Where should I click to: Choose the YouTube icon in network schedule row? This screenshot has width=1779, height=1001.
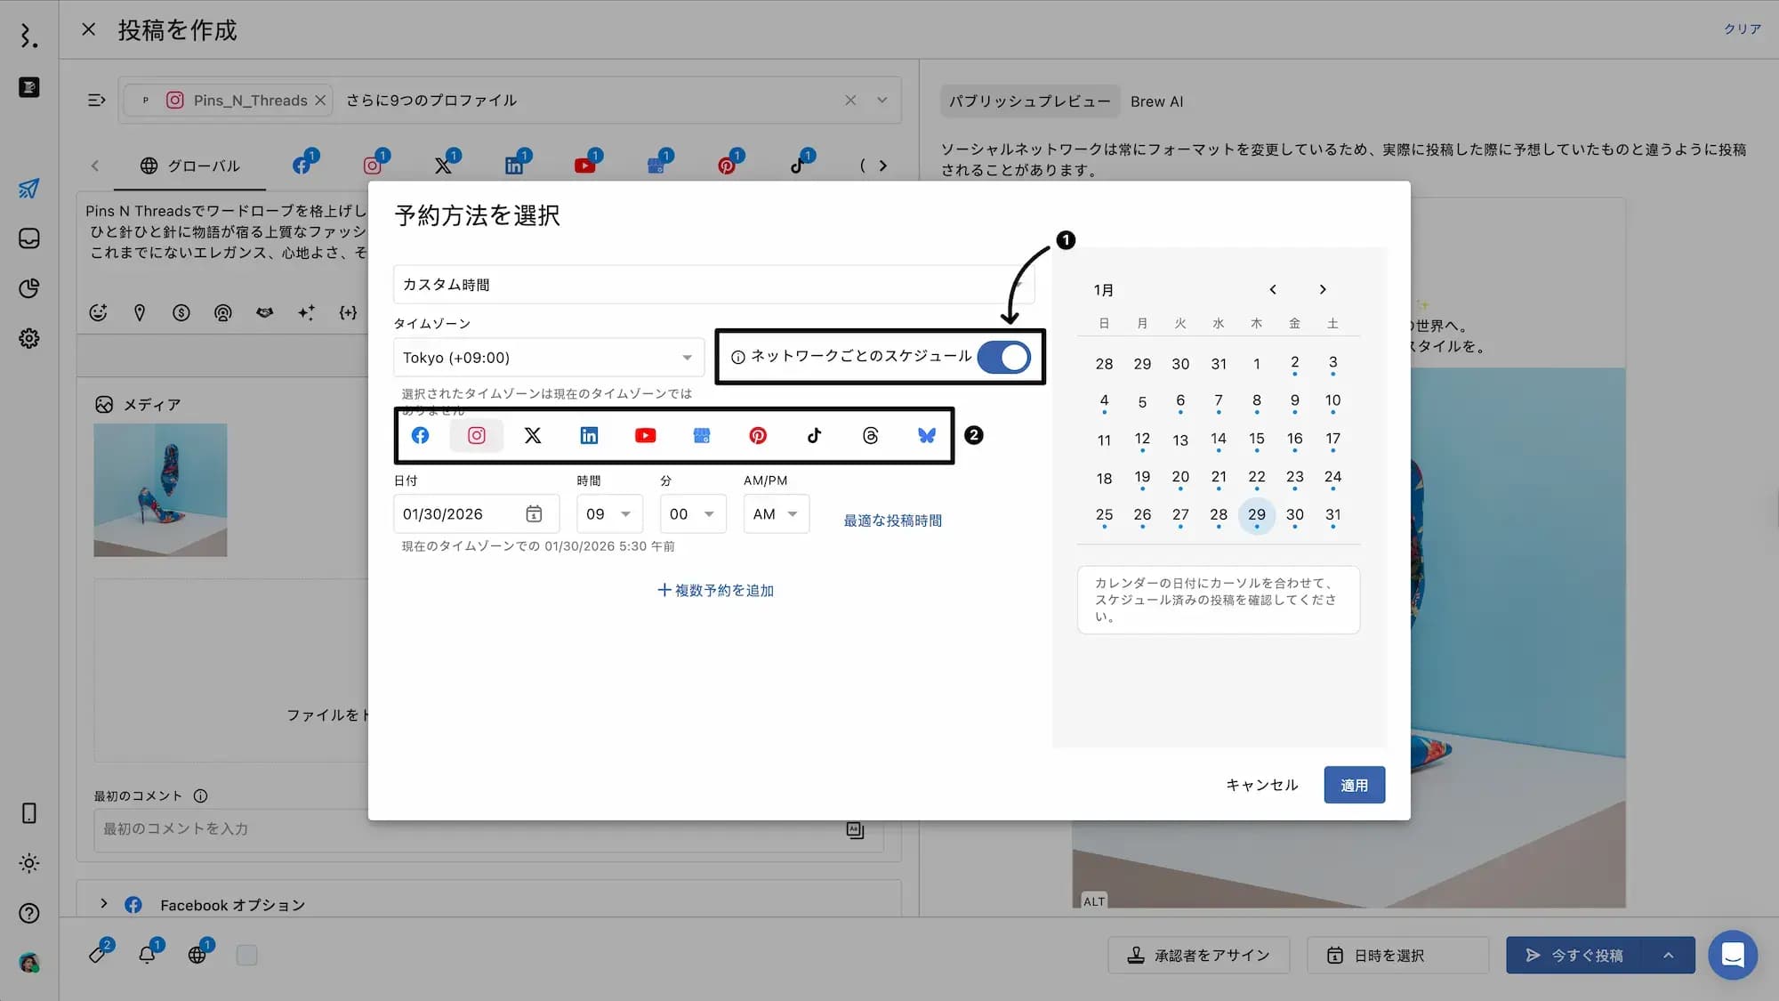pyautogui.click(x=645, y=435)
